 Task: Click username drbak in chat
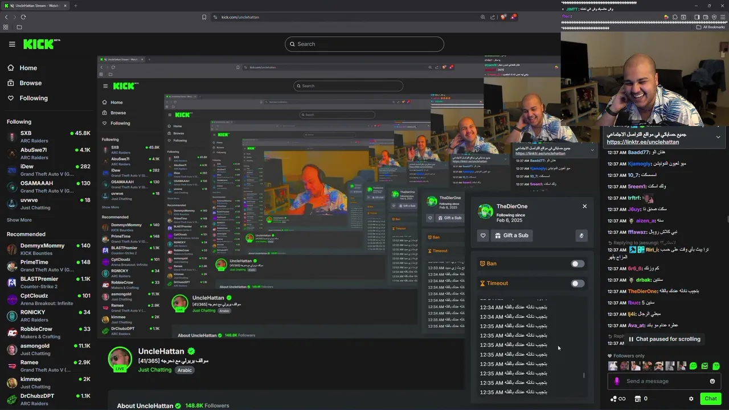pos(644,280)
